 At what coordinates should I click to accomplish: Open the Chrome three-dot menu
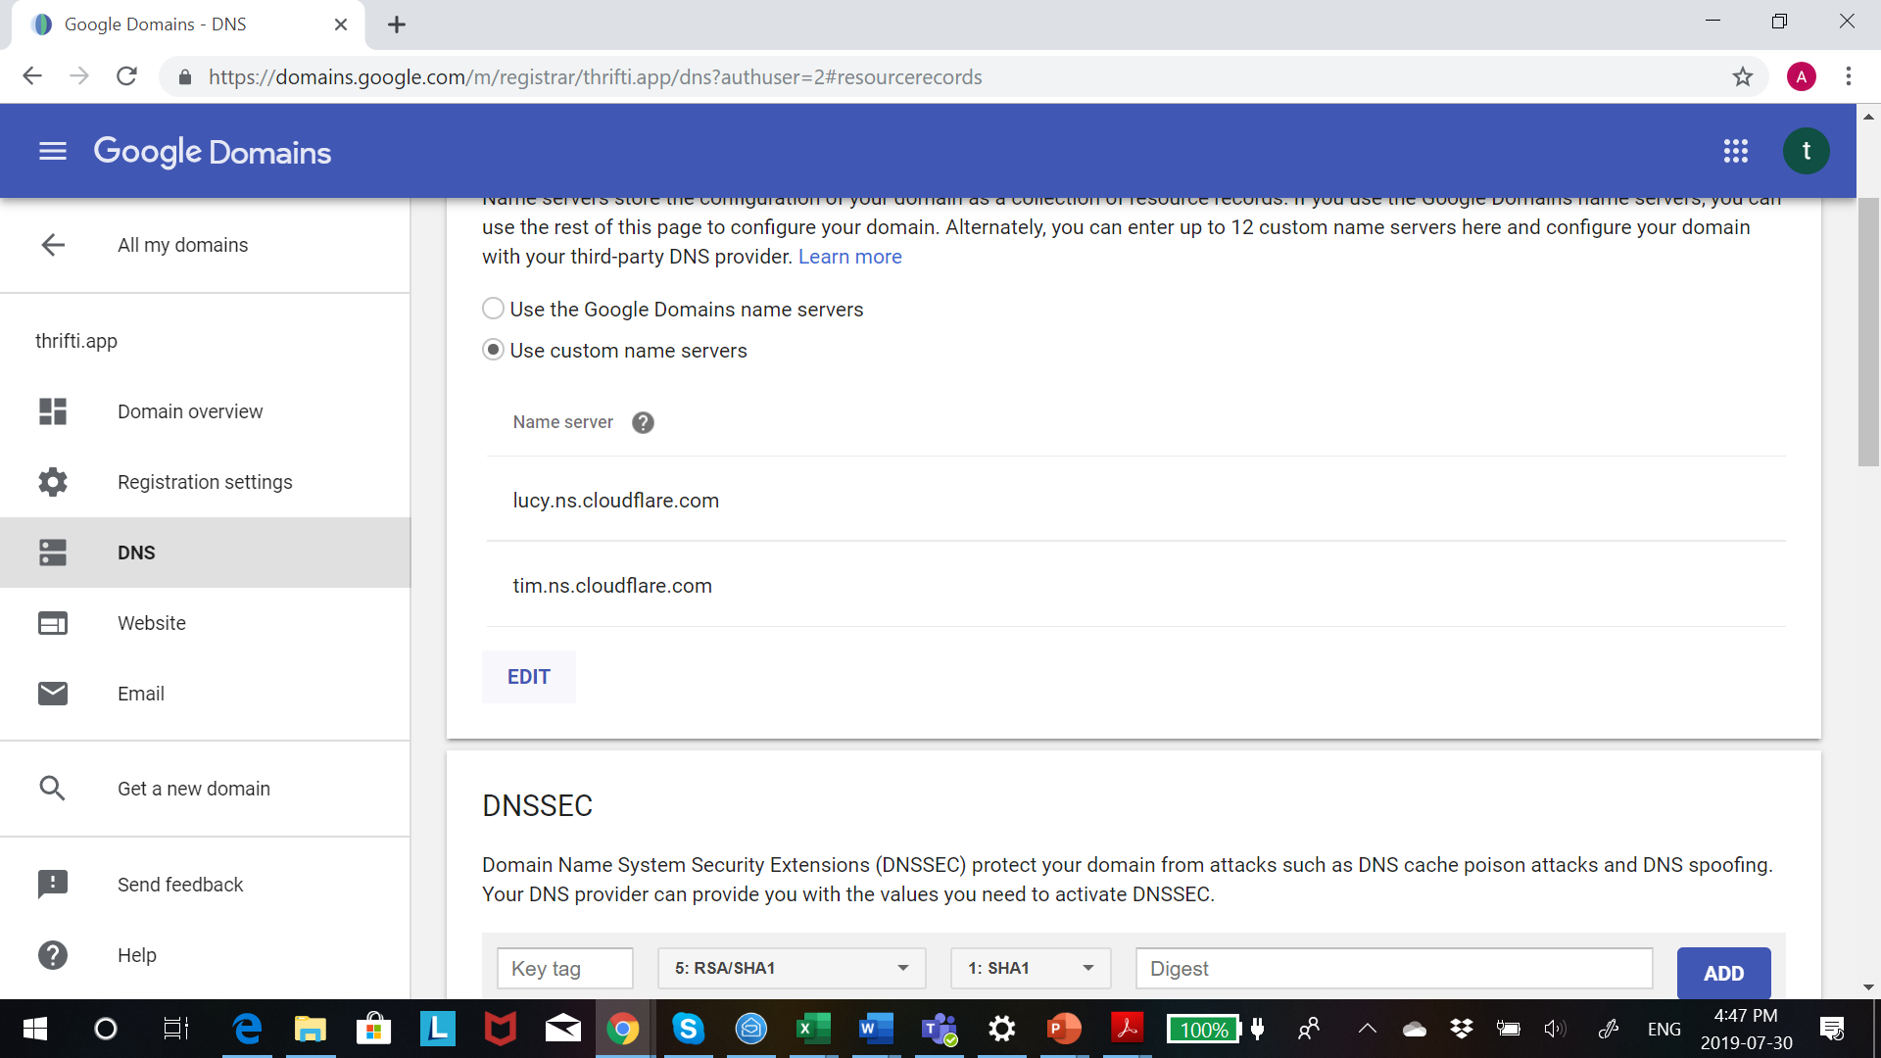click(x=1849, y=76)
